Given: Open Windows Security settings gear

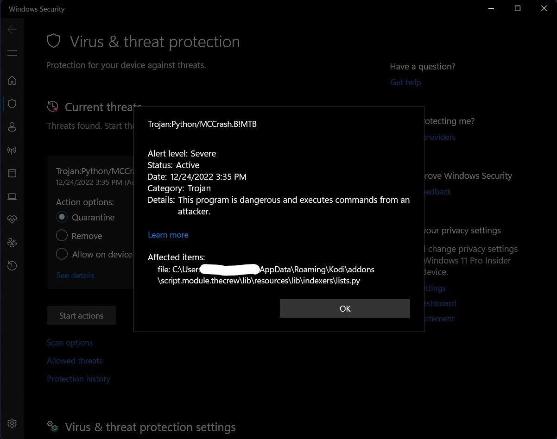Looking at the screenshot, I should click(x=12, y=423).
